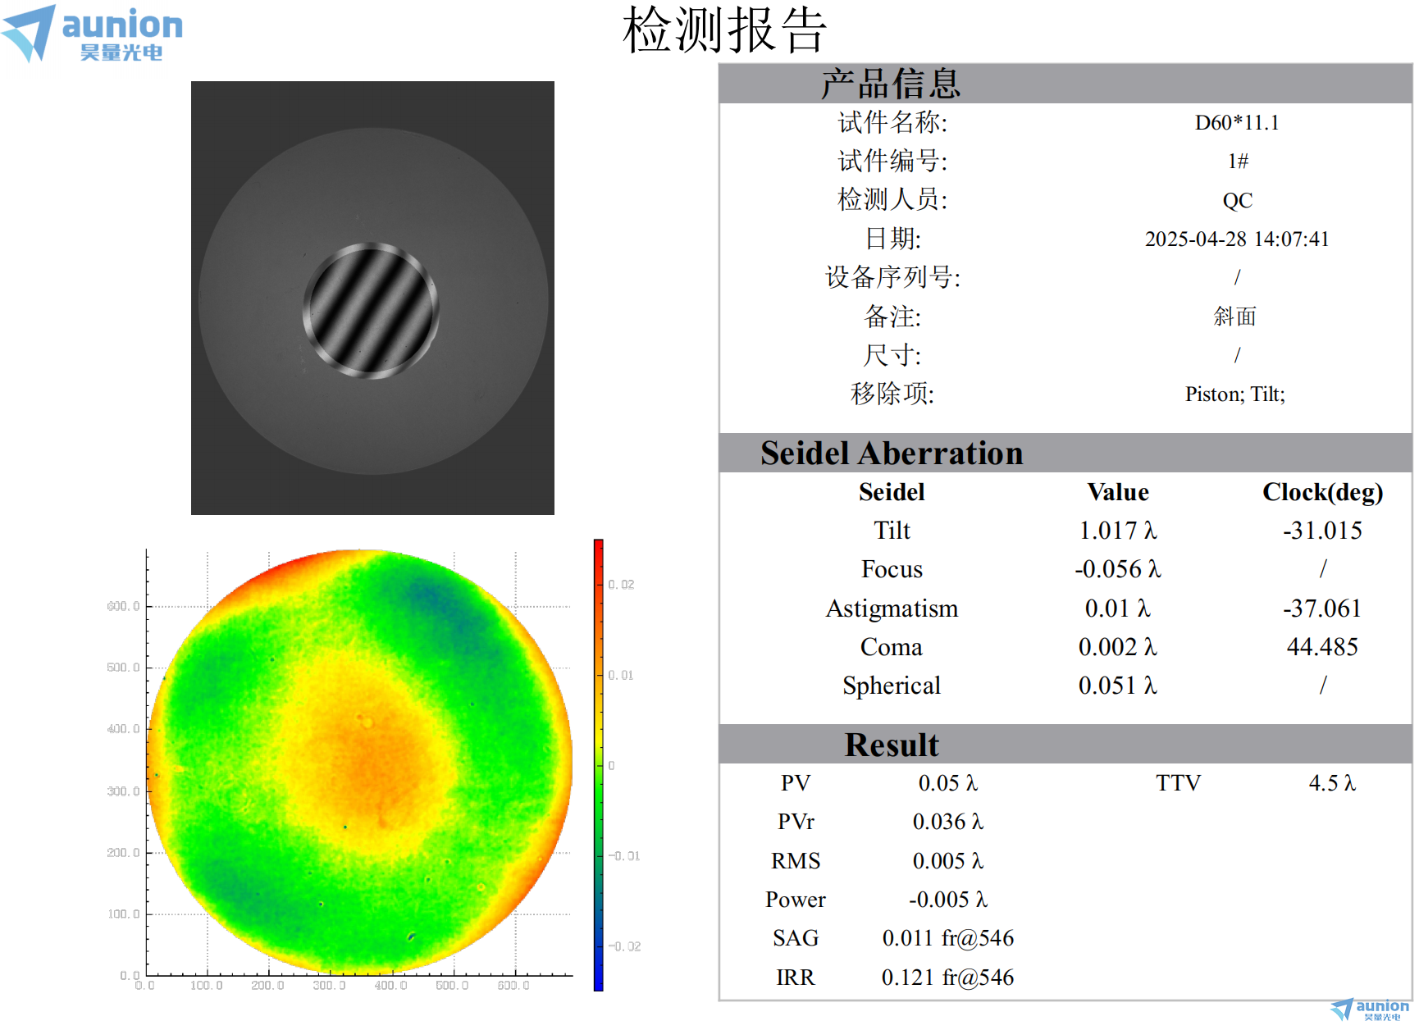Click the Astigmatism value 0.01 λ
1419x1030 pixels.
pyautogui.click(x=1118, y=608)
